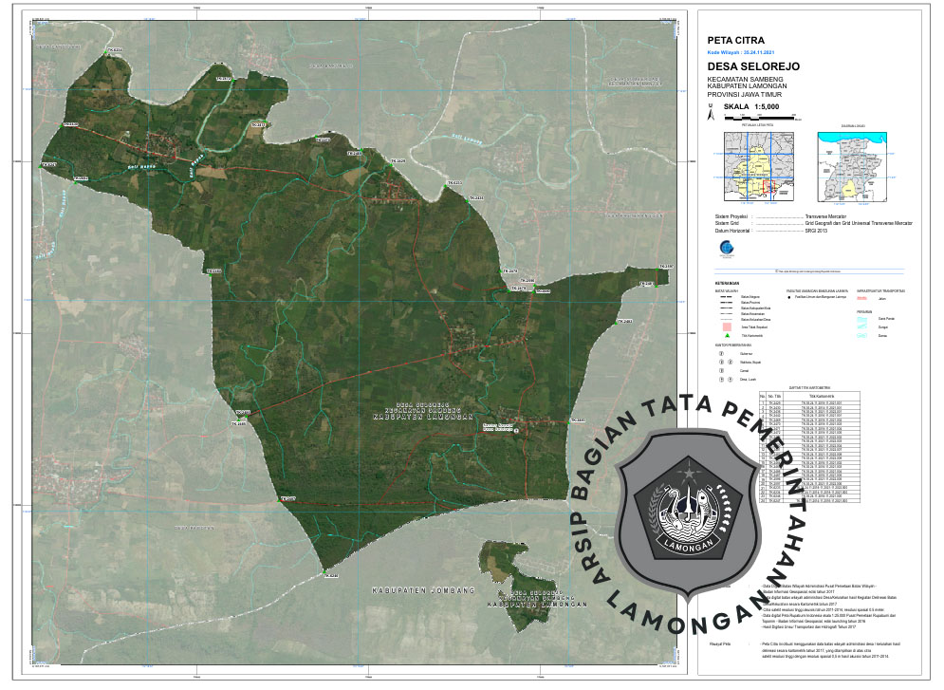The width and height of the screenshot is (944, 690).
Task: Click the Garis Pantai cyan legend swatch
Action: pos(863,318)
